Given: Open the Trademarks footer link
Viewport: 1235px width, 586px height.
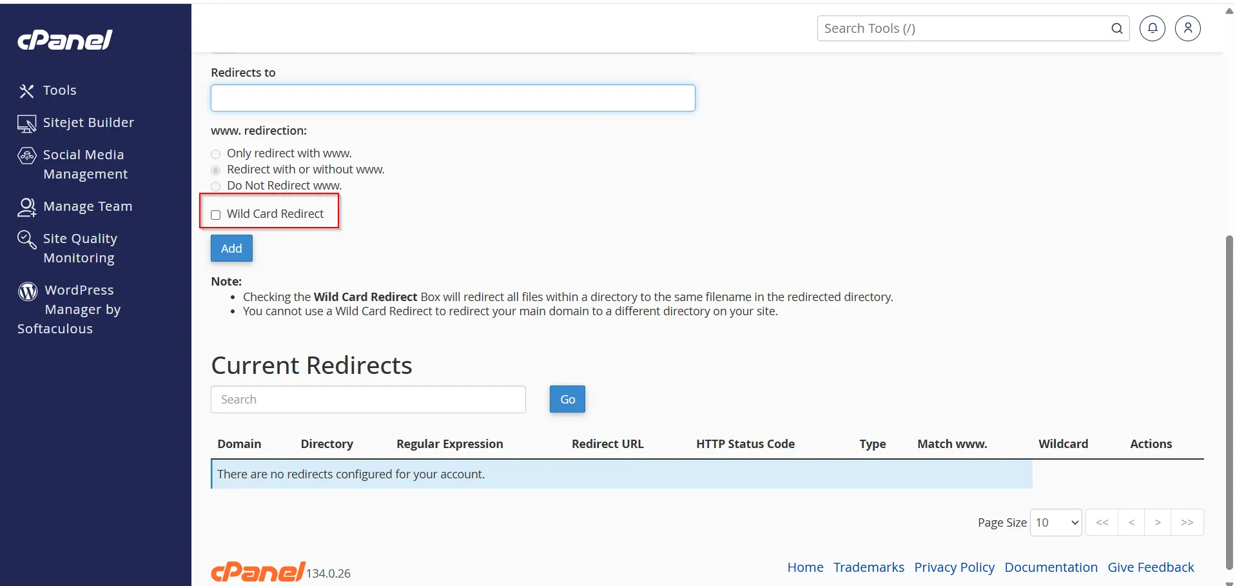Looking at the screenshot, I should [x=868, y=567].
